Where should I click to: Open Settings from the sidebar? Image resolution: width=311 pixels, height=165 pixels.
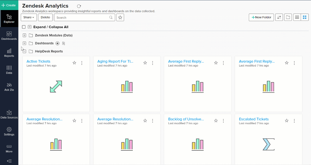pos(9,131)
